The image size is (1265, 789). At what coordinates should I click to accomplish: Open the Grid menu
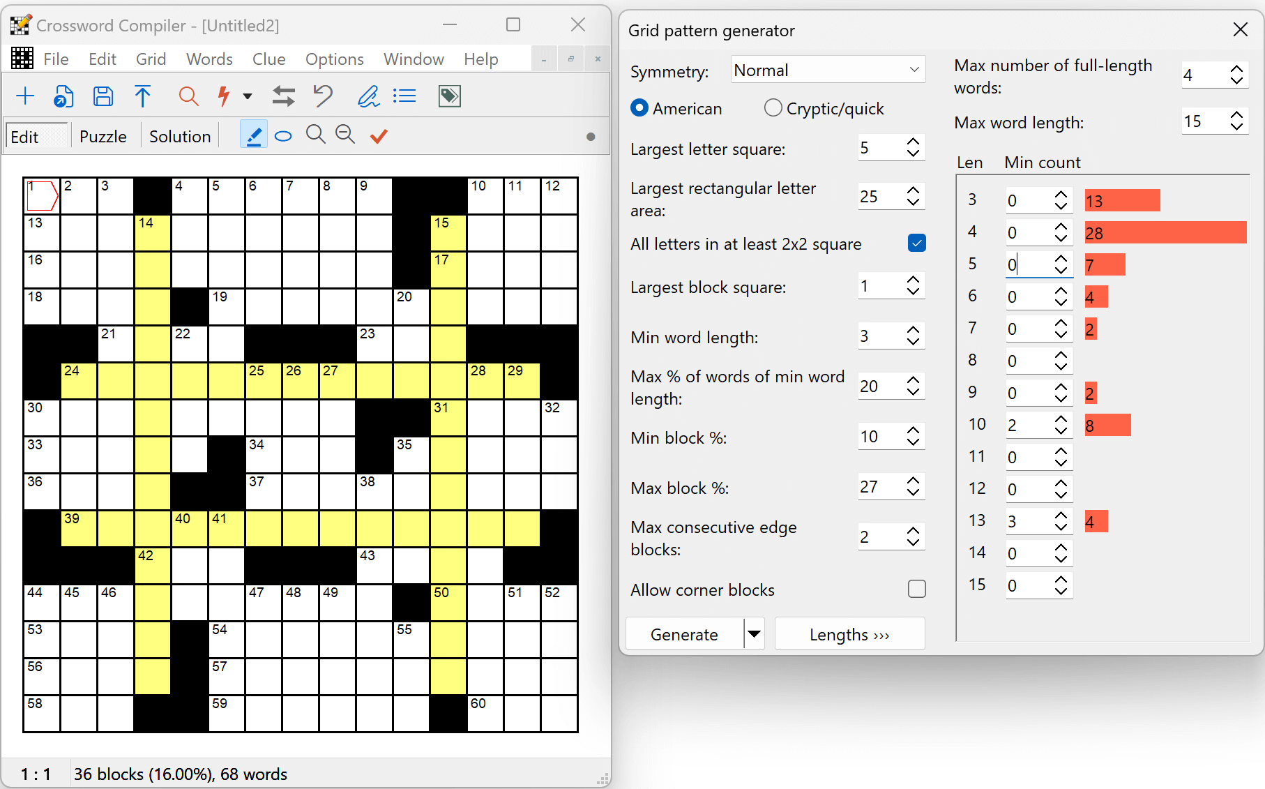point(151,59)
